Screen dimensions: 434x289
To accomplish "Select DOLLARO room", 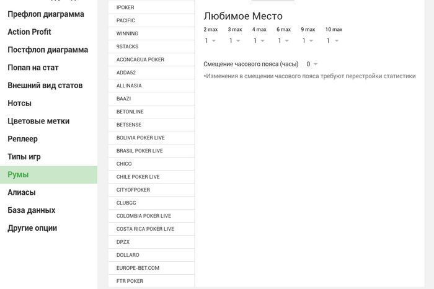I will pos(151,255).
